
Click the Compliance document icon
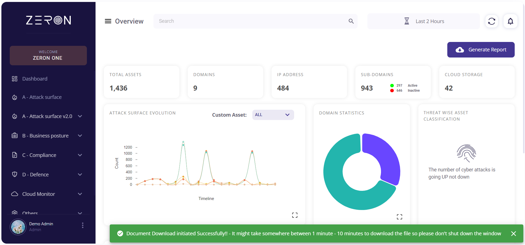[x=14, y=155]
